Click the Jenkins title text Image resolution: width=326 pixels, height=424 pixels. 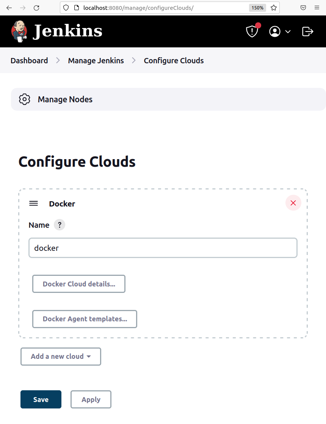click(x=67, y=31)
